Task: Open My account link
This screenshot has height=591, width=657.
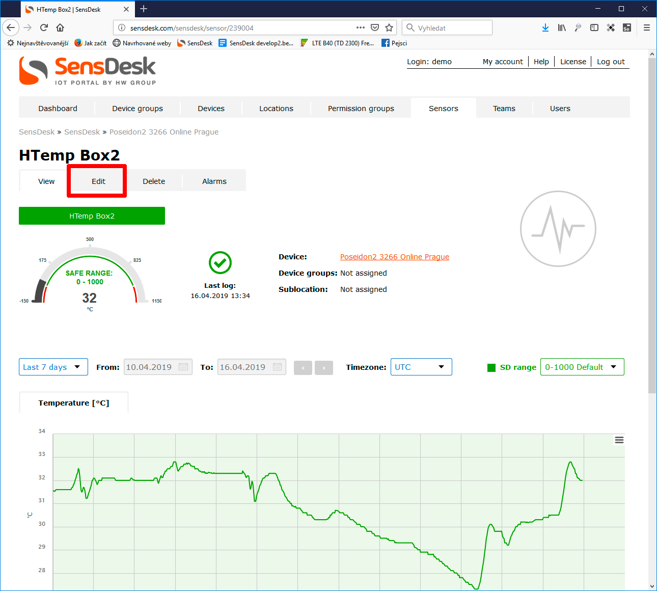Action: click(503, 62)
